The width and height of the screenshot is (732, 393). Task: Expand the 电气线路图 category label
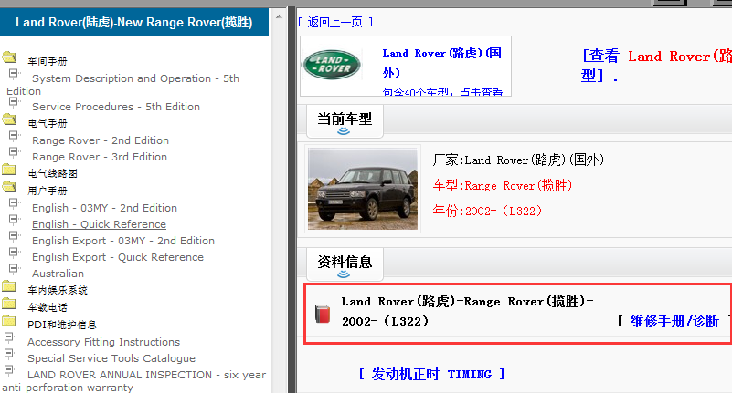pos(52,173)
